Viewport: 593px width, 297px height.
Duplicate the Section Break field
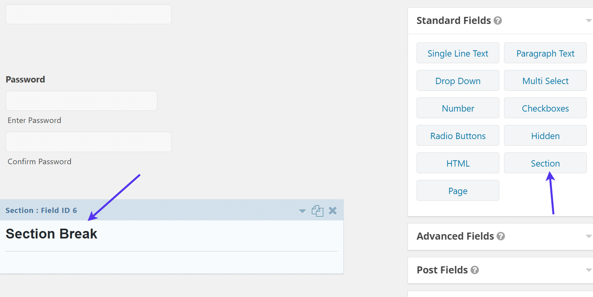pyautogui.click(x=317, y=211)
